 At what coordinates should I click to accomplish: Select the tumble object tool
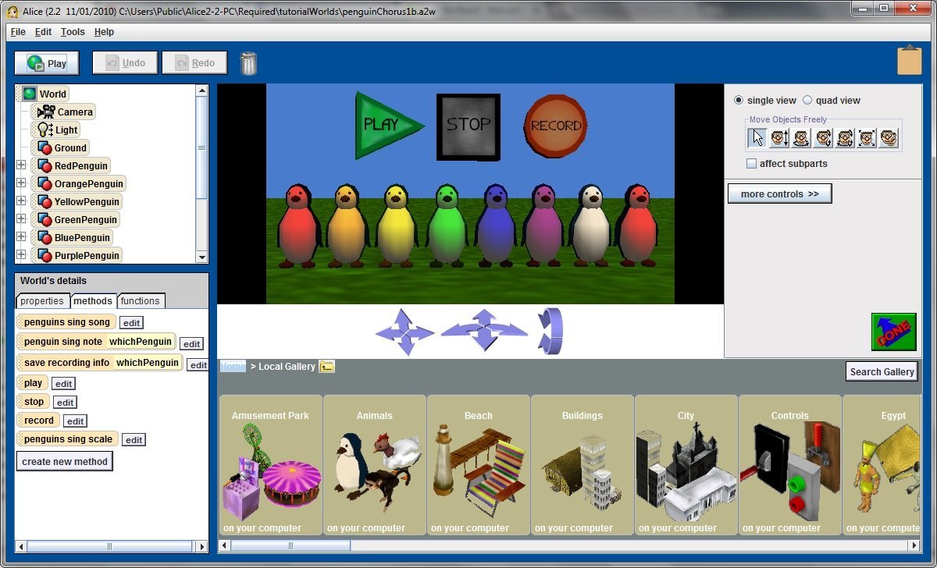click(845, 137)
